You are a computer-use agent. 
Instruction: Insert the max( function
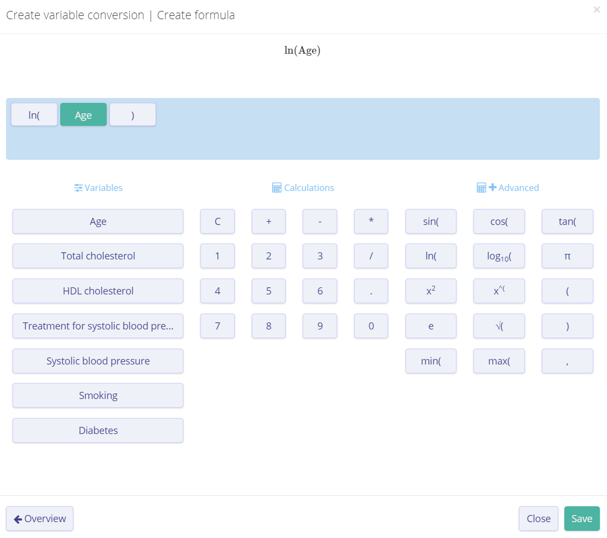pyautogui.click(x=499, y=361)
